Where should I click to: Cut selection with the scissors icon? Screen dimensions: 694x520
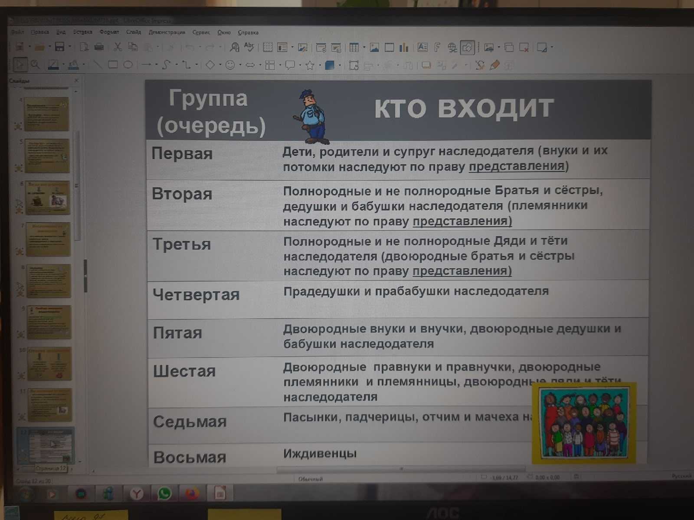tap(118, 47)
